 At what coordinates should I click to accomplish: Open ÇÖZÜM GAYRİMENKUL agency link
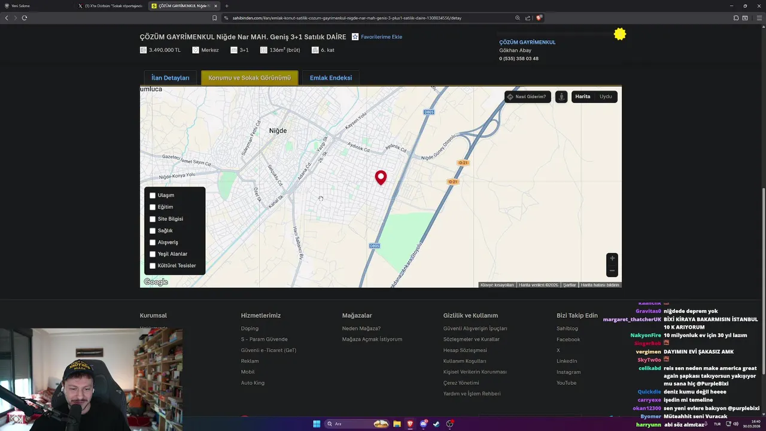point(527,43)
